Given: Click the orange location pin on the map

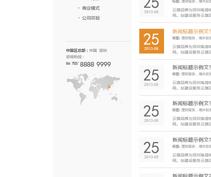Looking at the screenshot, I should pyautogui.click(x=109, y=87).
